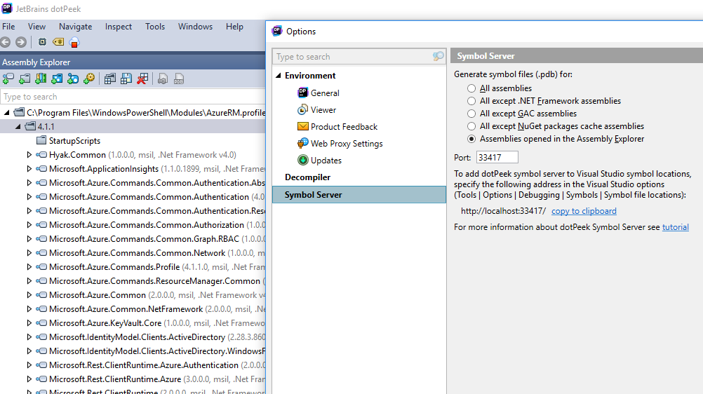Select Symbol Server in Options tree

click(x=359, y=194)
